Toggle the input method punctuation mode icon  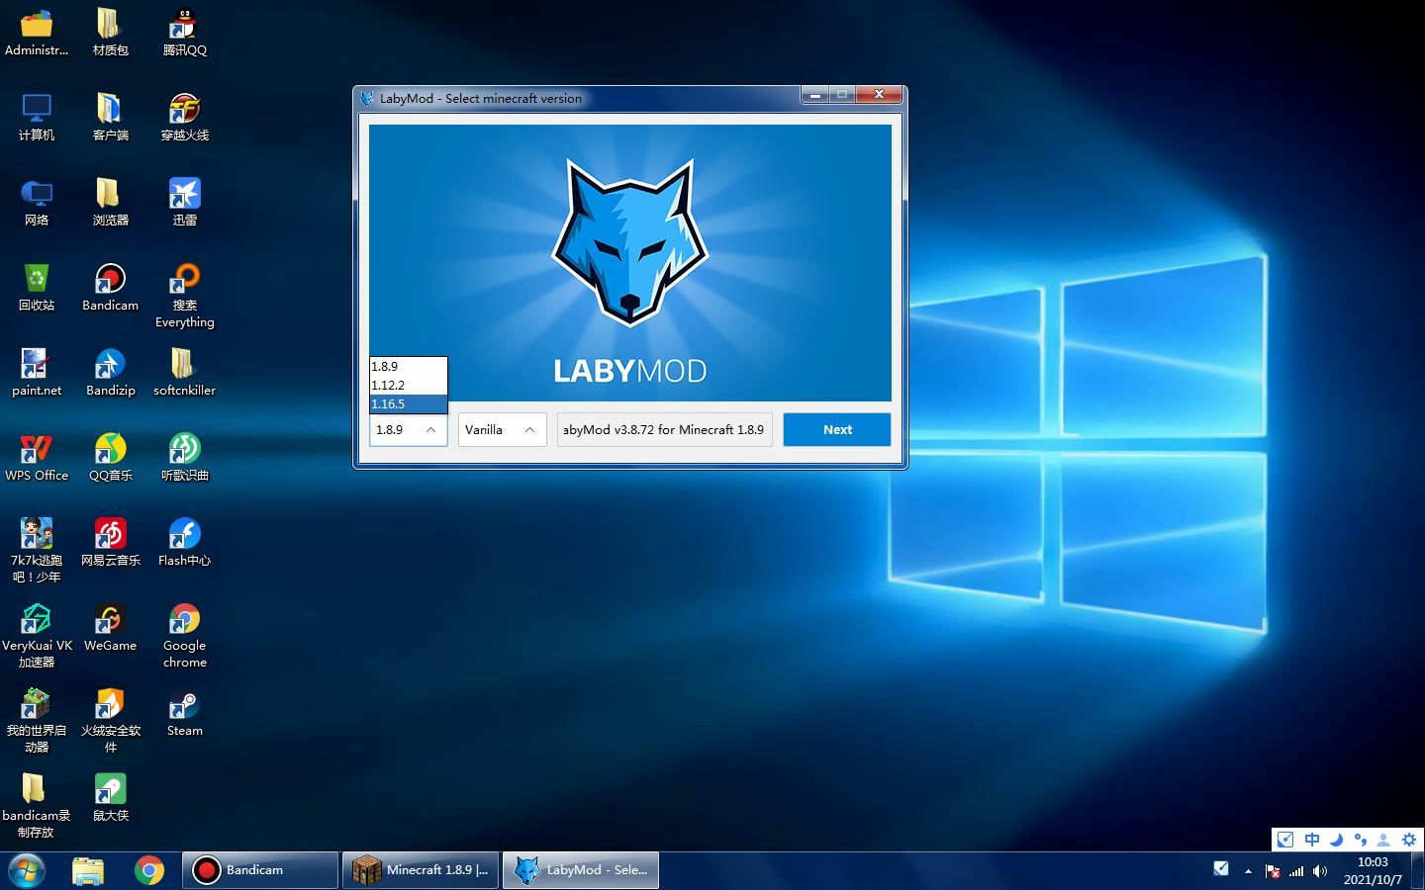coord(1361,840)
